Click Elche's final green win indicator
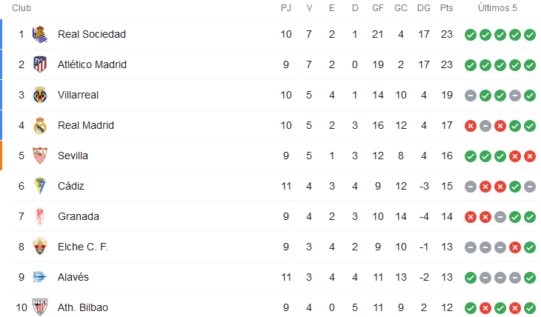 [x=530, y=247]
